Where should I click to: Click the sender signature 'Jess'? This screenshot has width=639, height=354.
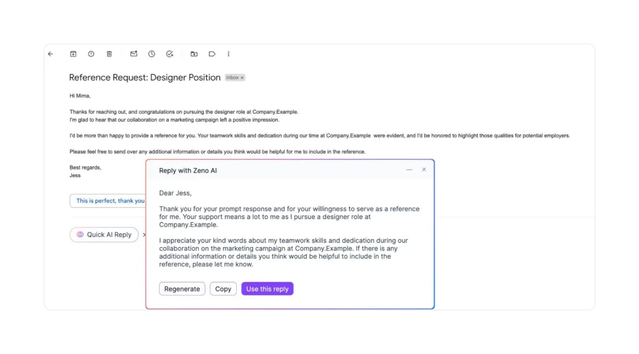tap(75, 175)
